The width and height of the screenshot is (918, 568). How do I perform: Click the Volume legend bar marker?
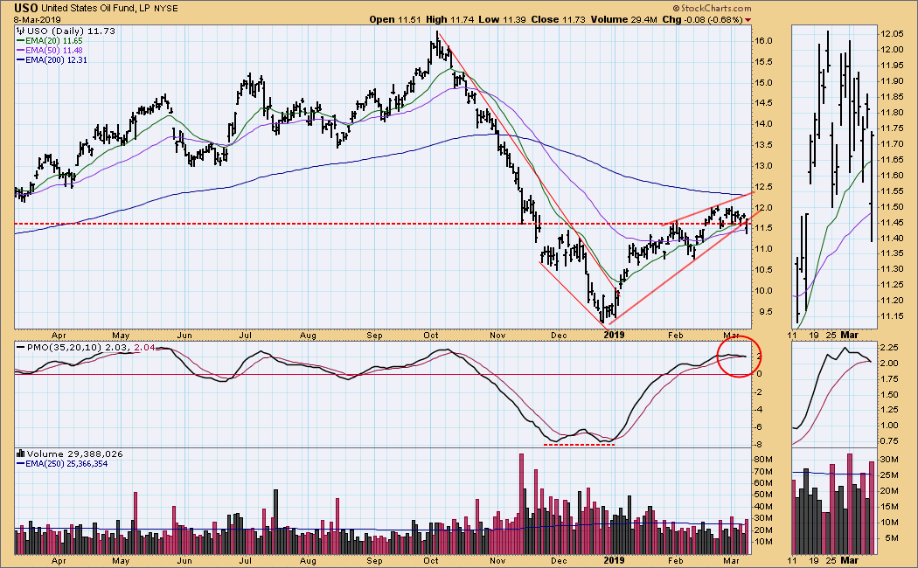point(18,454)
